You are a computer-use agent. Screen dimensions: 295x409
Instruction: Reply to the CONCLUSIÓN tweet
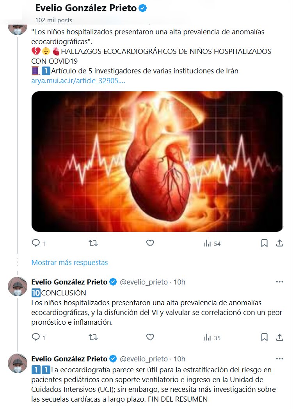[36, 337]
